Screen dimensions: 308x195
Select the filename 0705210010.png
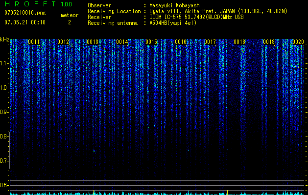pyautogui.click(x=25, y=13)
